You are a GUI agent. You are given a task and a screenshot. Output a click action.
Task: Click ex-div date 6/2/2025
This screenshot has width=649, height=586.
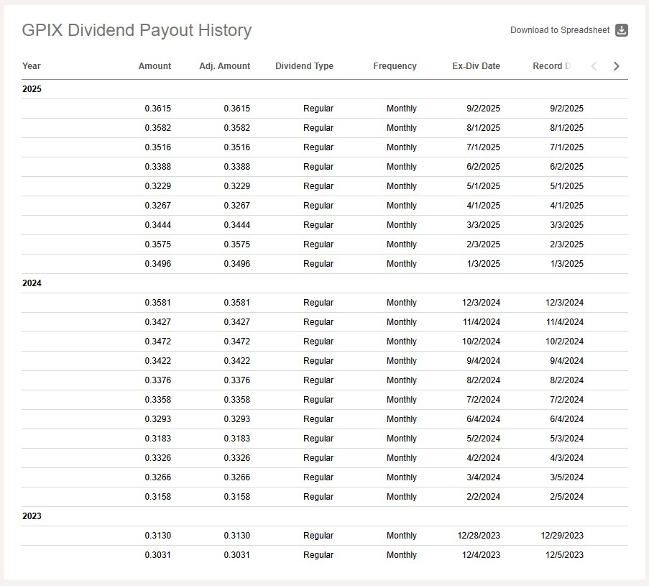pyautogui.click(x=483, y=167)
